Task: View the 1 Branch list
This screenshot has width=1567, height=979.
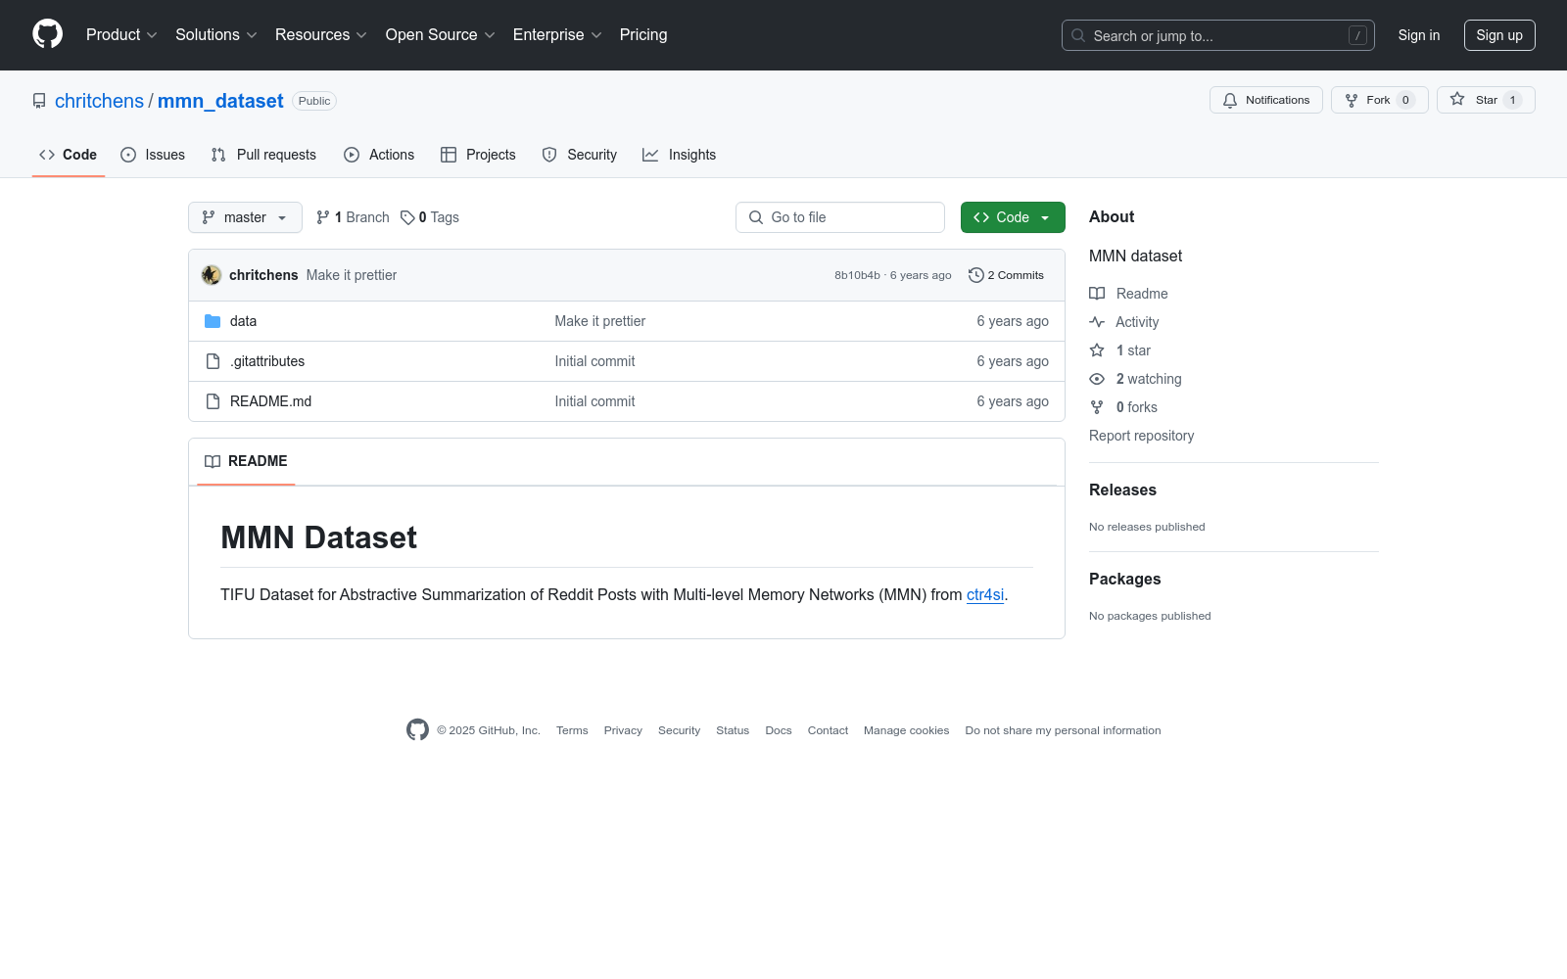Action: click(353, 217)
